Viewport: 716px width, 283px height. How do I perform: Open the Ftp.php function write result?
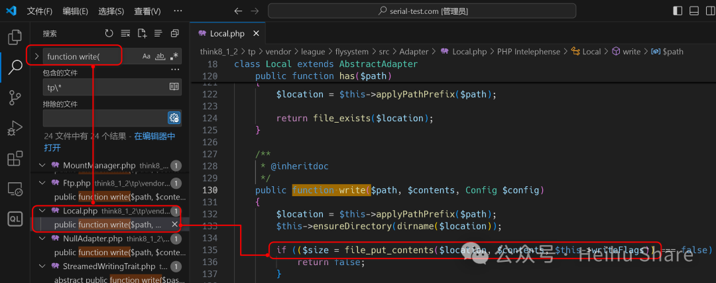point(120,198)
